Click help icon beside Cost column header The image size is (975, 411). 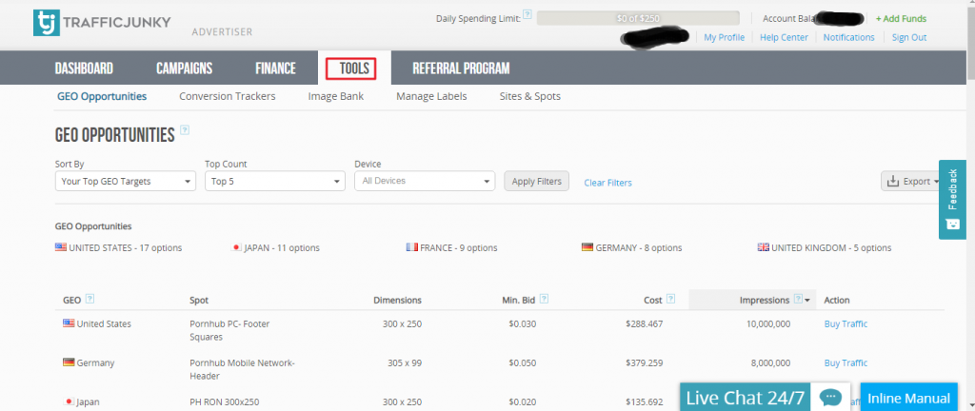click(670, 300)
